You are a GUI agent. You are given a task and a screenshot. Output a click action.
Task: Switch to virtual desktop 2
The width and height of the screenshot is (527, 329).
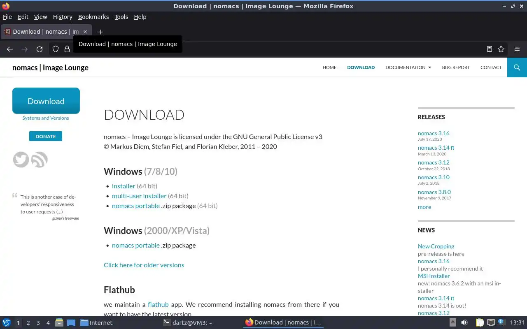click(x=28, y=323)
